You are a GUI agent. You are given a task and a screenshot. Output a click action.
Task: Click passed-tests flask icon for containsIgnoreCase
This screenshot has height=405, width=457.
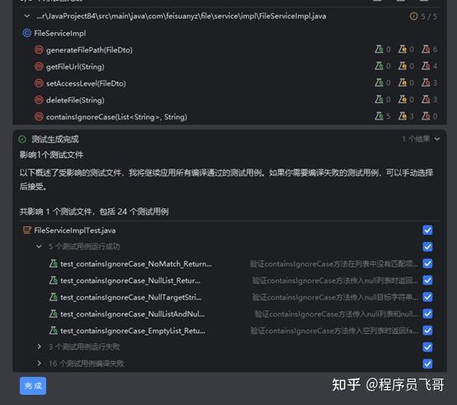pyautogui.click(x=379, y=116)
